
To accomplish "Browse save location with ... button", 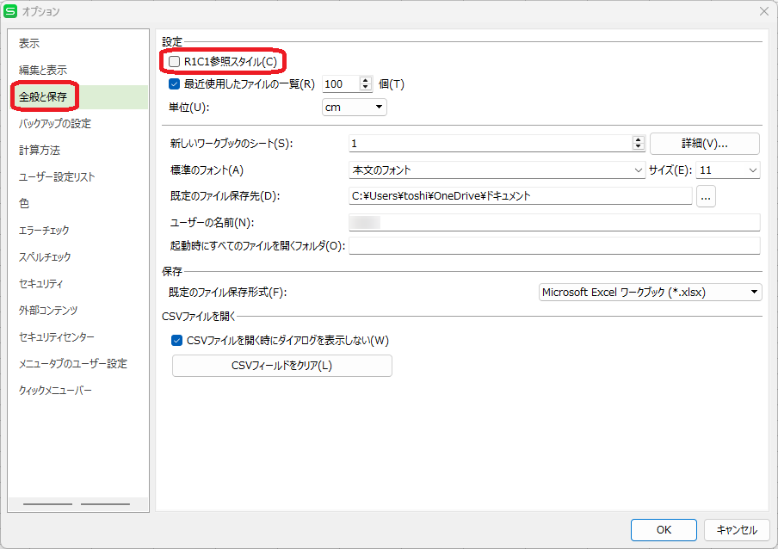I will click(706, 196).
